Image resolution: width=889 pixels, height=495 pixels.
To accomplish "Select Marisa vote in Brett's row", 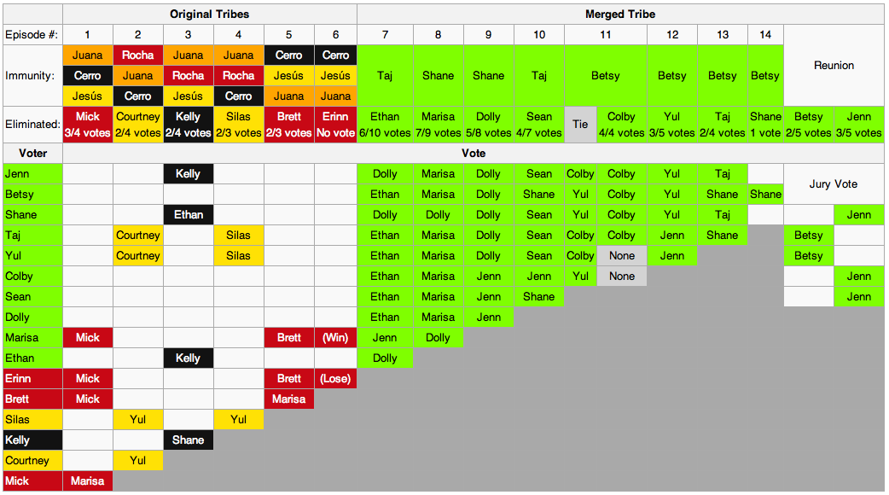I will 289,399.
